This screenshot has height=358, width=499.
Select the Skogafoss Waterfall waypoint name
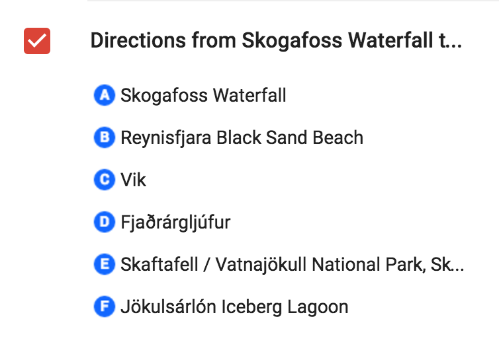(x=203, y=95)
